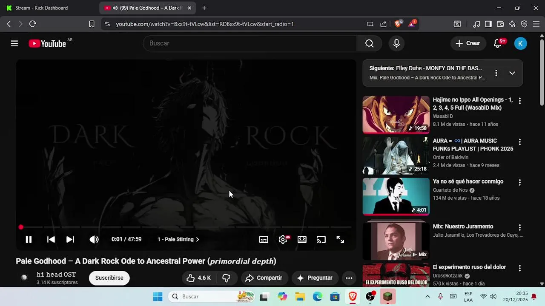The height and width of the screenshot is (306, 545).
Task: Bookmark this page in the address bar
Action: click(92, 24)
